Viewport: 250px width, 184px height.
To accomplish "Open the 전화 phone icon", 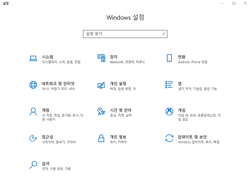I will click(x=169, y=58).
